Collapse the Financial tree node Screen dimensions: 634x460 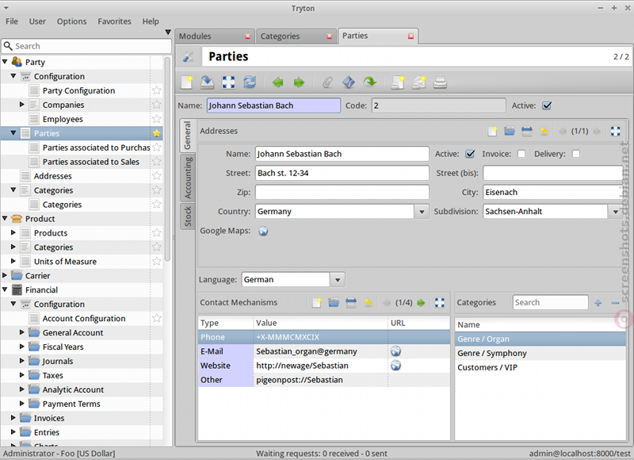coord(5,289)
